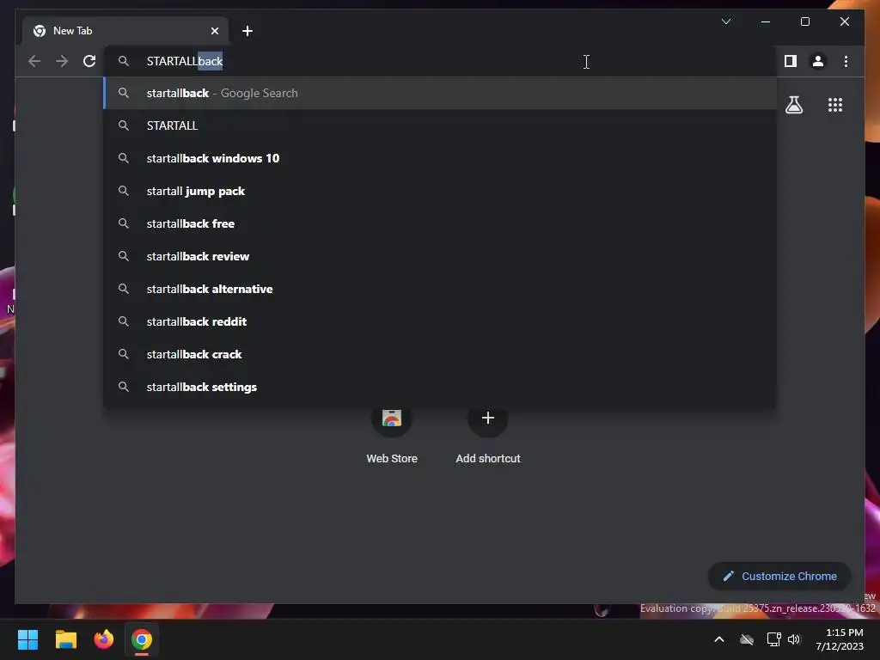Open a new tab with plus button
The width and height of the screenshot is (880, 660).
[x=247, y=31]
